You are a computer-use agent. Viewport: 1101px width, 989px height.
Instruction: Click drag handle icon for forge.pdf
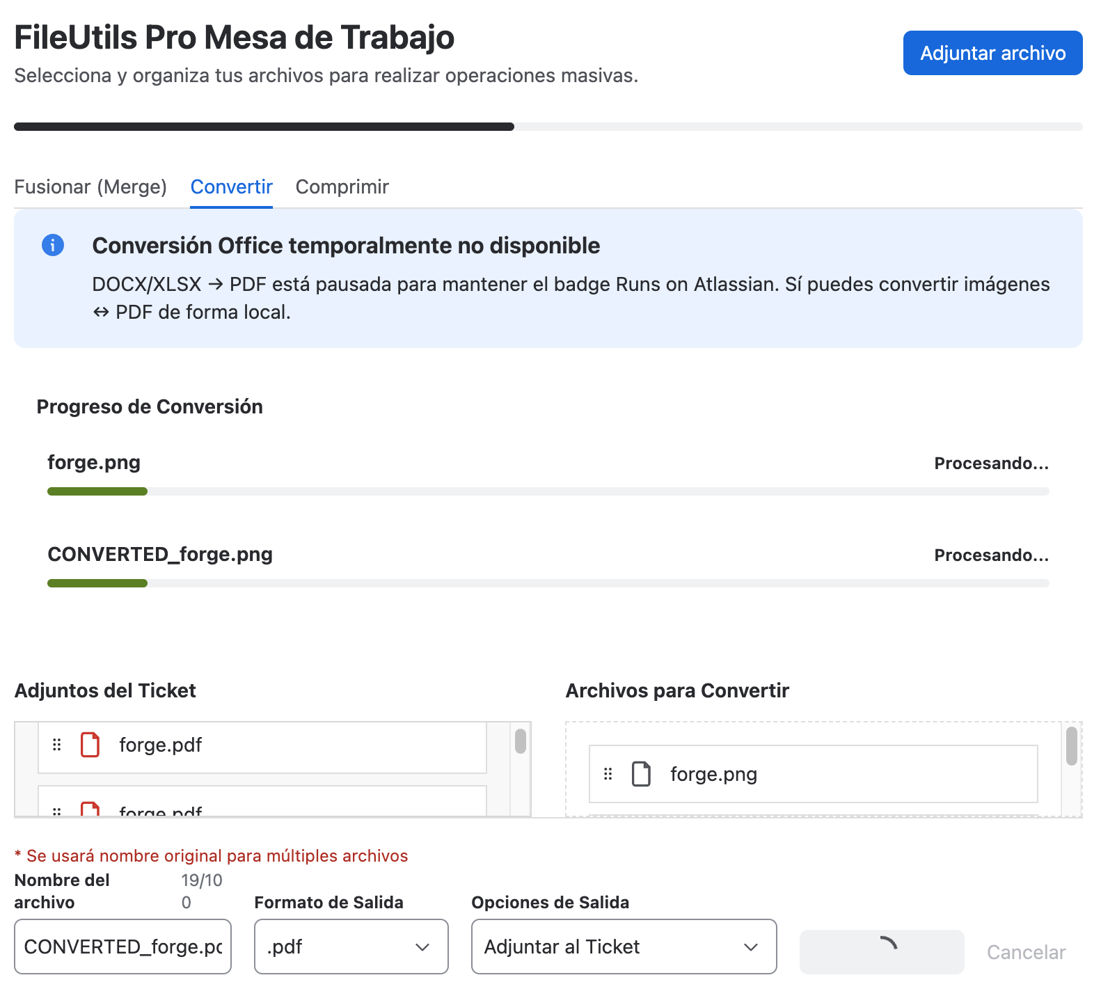click(x=57, y=745)
